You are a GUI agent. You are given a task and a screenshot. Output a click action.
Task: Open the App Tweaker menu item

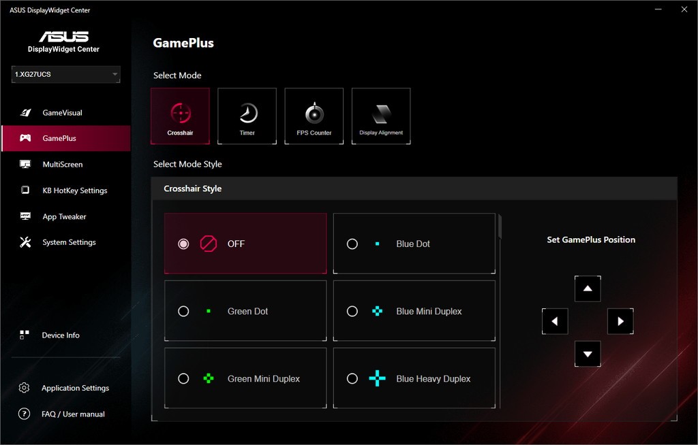(x=66, y=216)
